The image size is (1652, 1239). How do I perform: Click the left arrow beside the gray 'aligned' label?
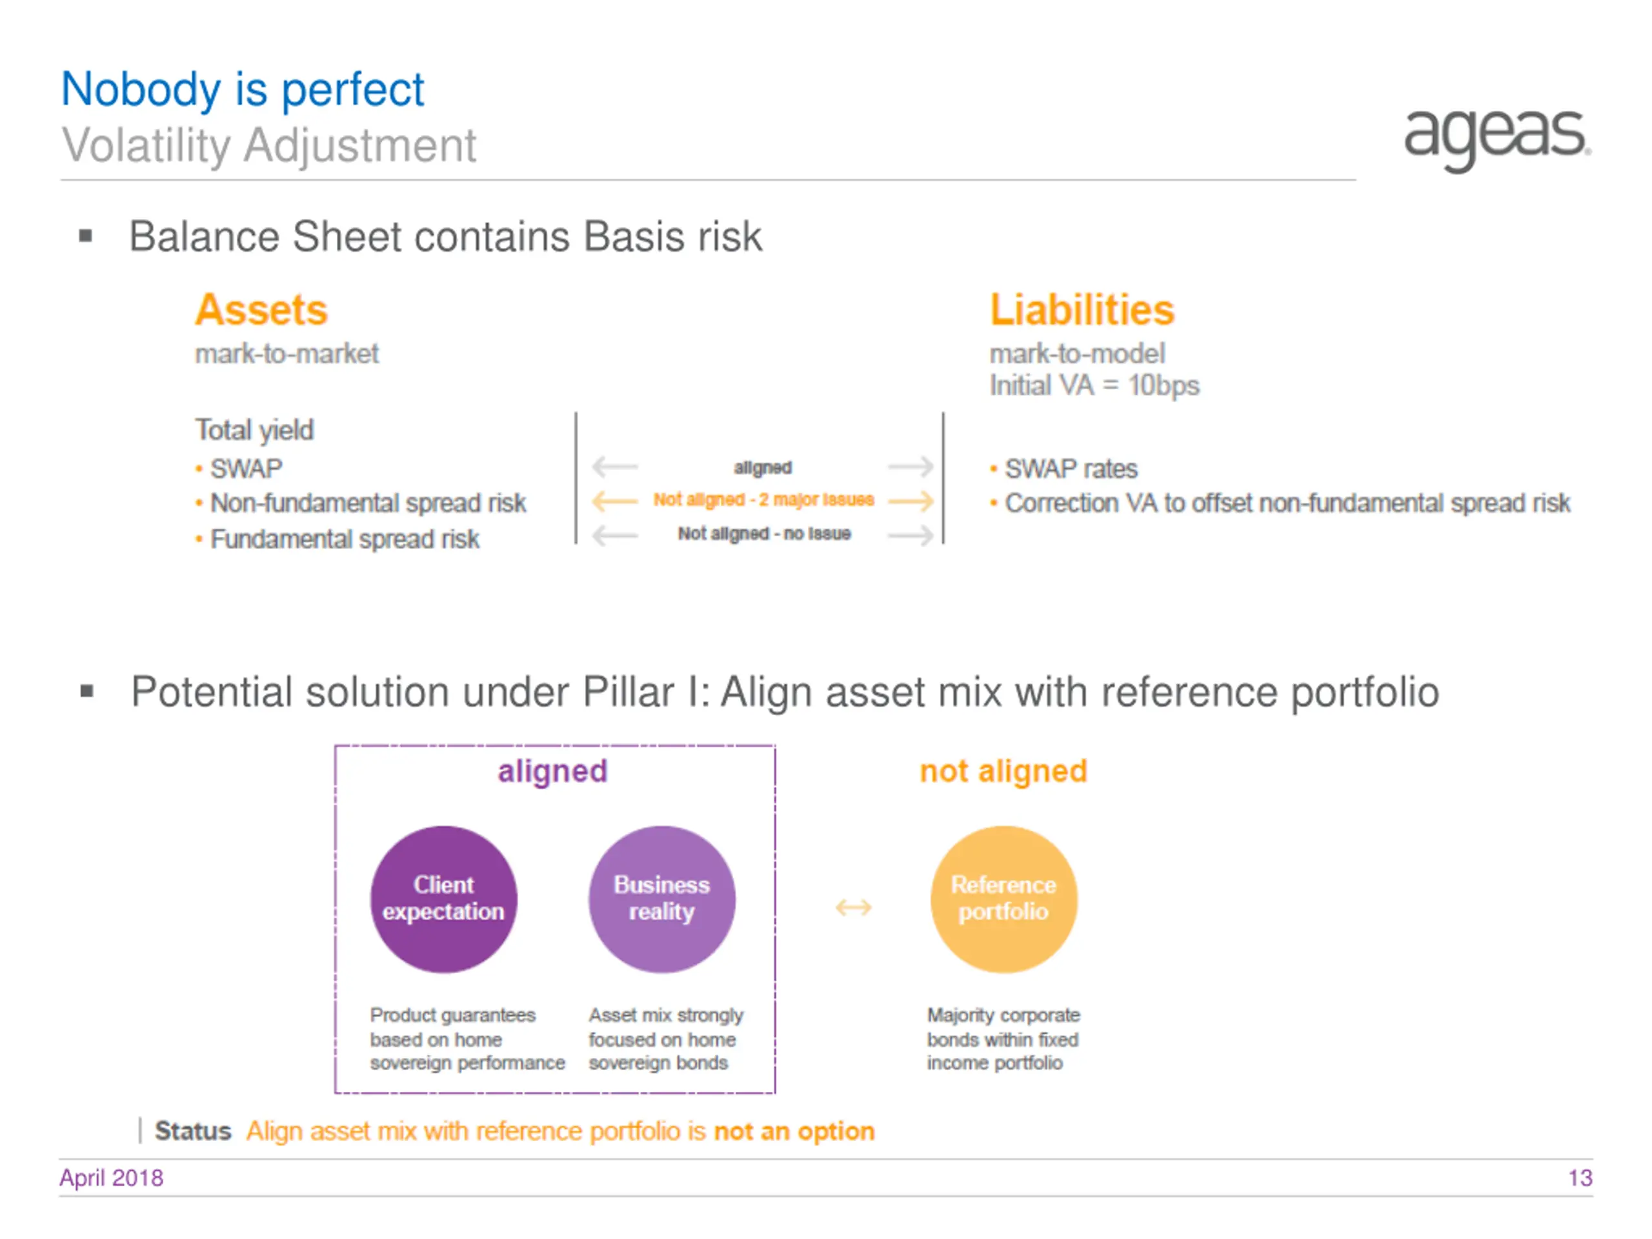614,467
